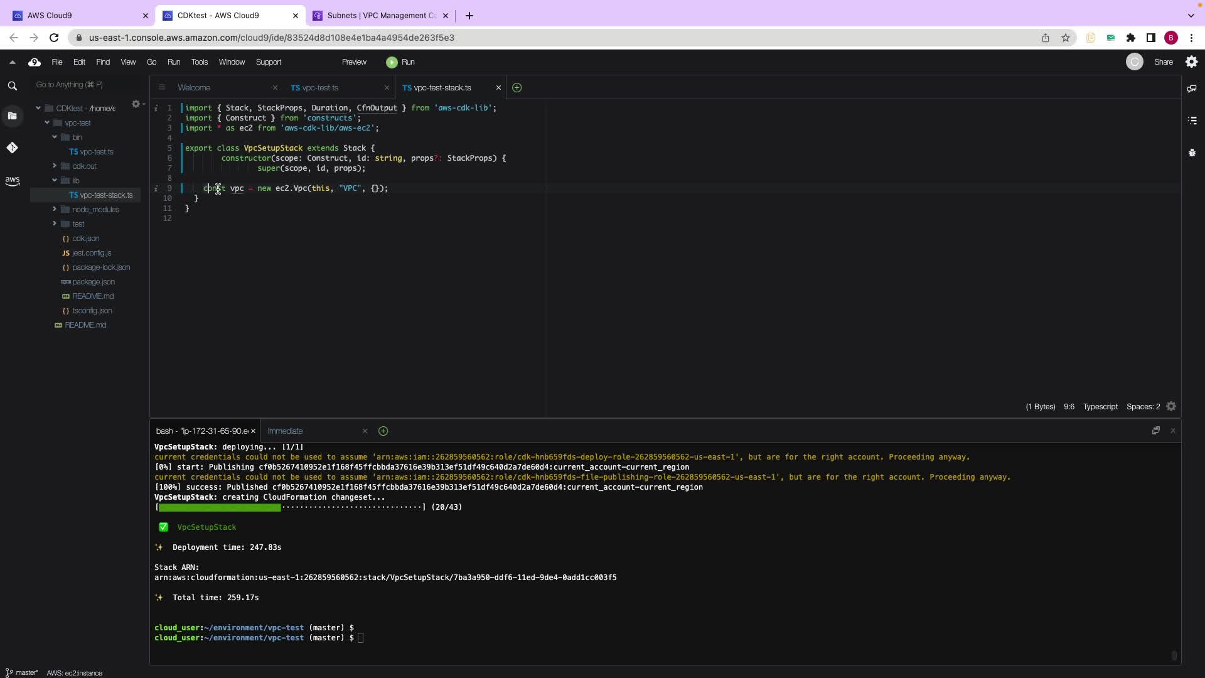Click the Go to Anything field
Image resolution: width=1205 pixels, height=678 pixels.
82,85
